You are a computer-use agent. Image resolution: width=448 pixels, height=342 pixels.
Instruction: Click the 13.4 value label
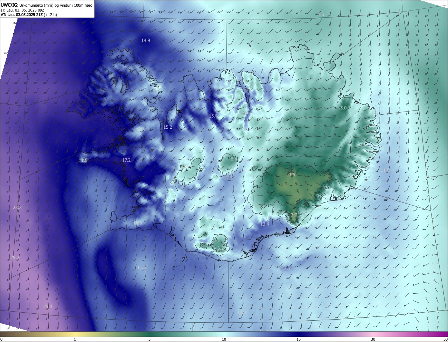point(265,224)
